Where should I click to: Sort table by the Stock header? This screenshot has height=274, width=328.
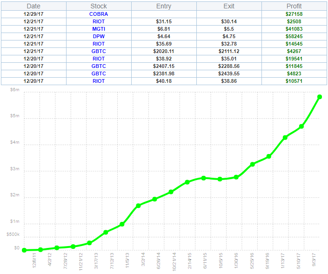pos(99,6)
